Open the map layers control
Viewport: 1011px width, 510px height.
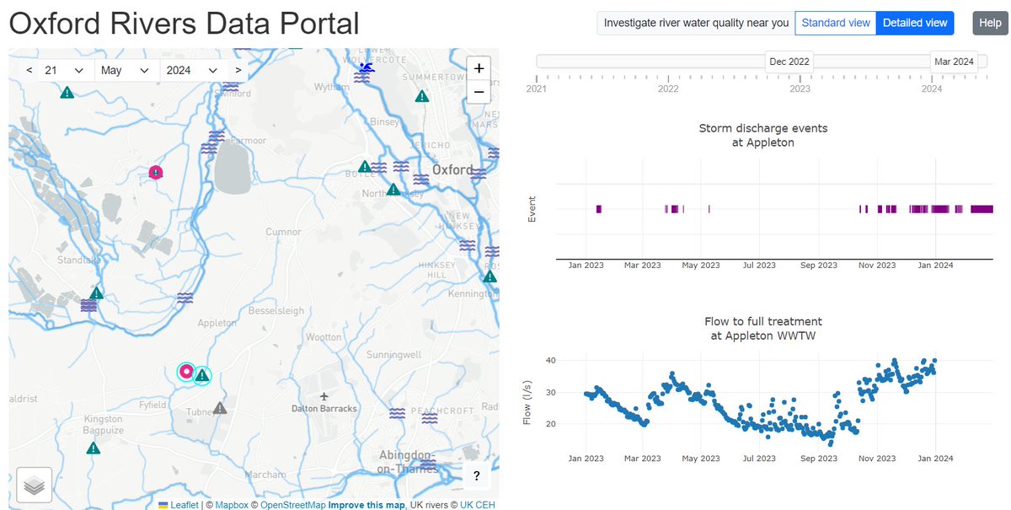tap(34, 485)
